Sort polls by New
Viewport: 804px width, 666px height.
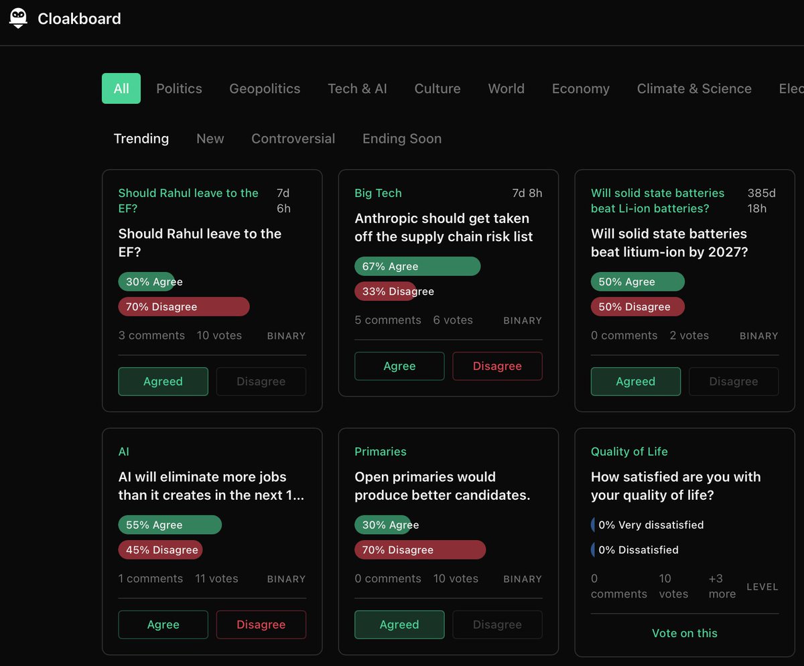tap(210, 139)
